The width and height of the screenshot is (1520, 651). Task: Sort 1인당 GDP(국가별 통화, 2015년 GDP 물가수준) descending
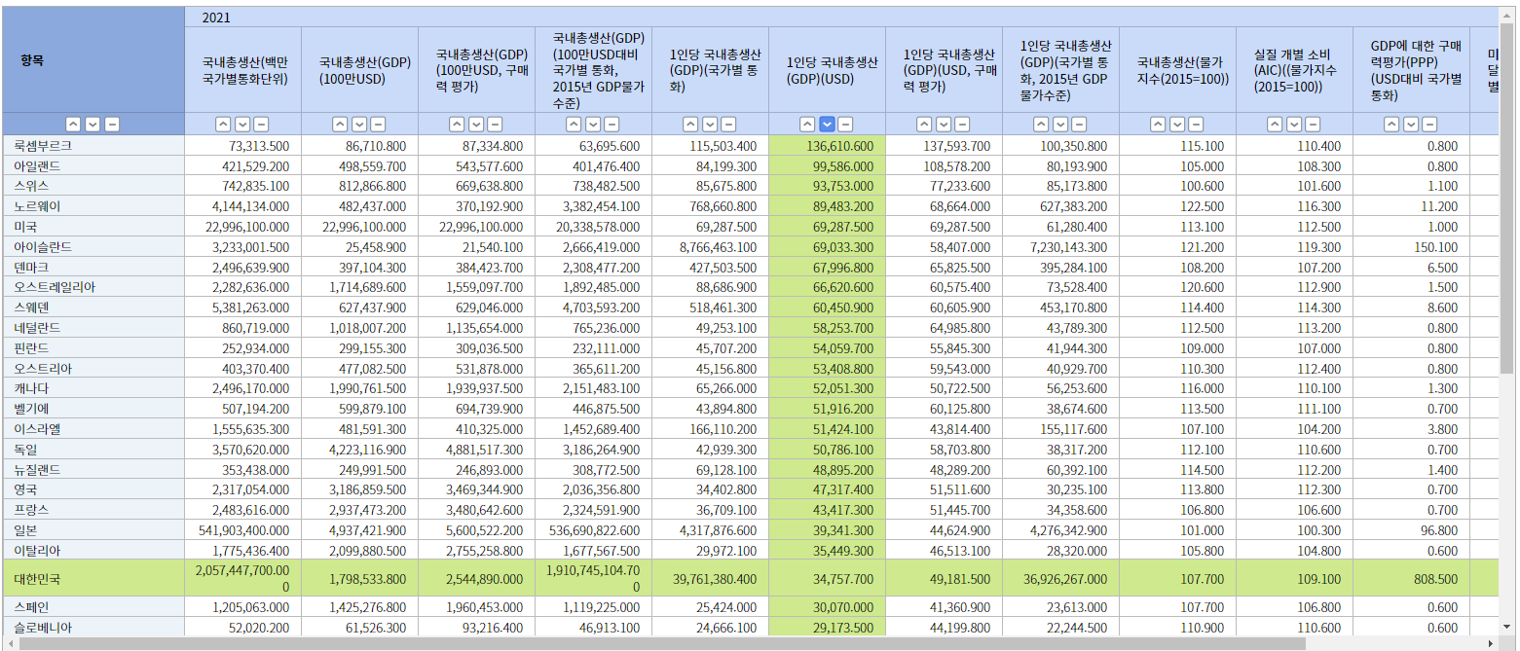[1060, 125]
